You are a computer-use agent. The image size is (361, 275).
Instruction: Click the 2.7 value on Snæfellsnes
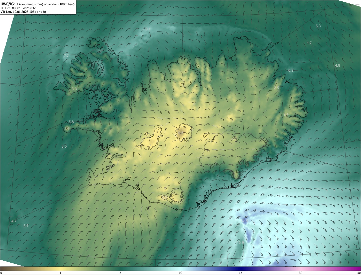67,129
